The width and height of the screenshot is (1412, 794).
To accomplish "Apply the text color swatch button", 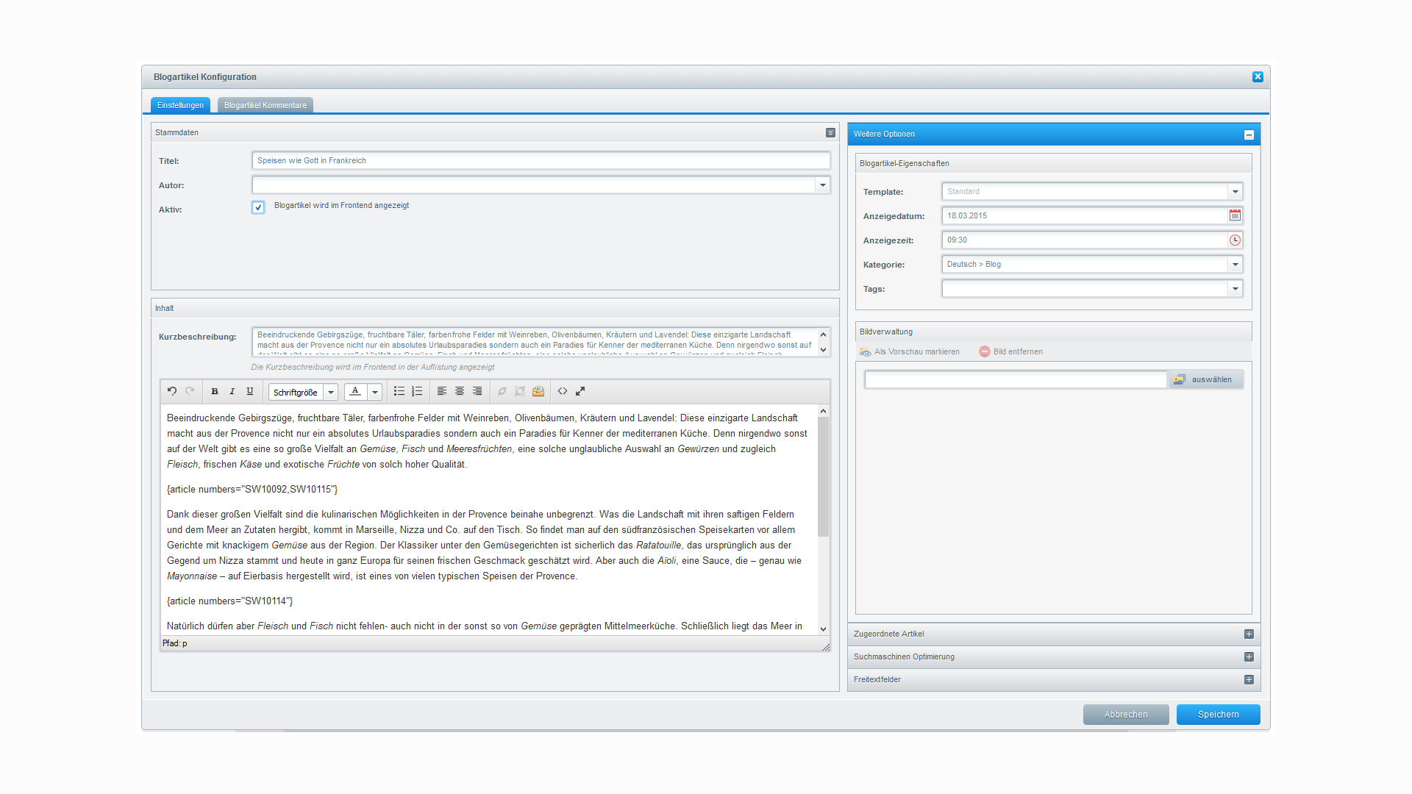I will [x=356, y=392].
